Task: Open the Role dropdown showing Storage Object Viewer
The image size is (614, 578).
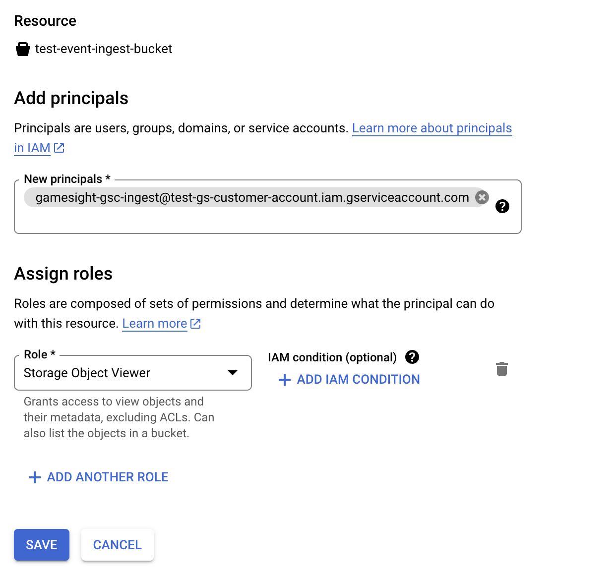Action: click(x=133, y=373)
